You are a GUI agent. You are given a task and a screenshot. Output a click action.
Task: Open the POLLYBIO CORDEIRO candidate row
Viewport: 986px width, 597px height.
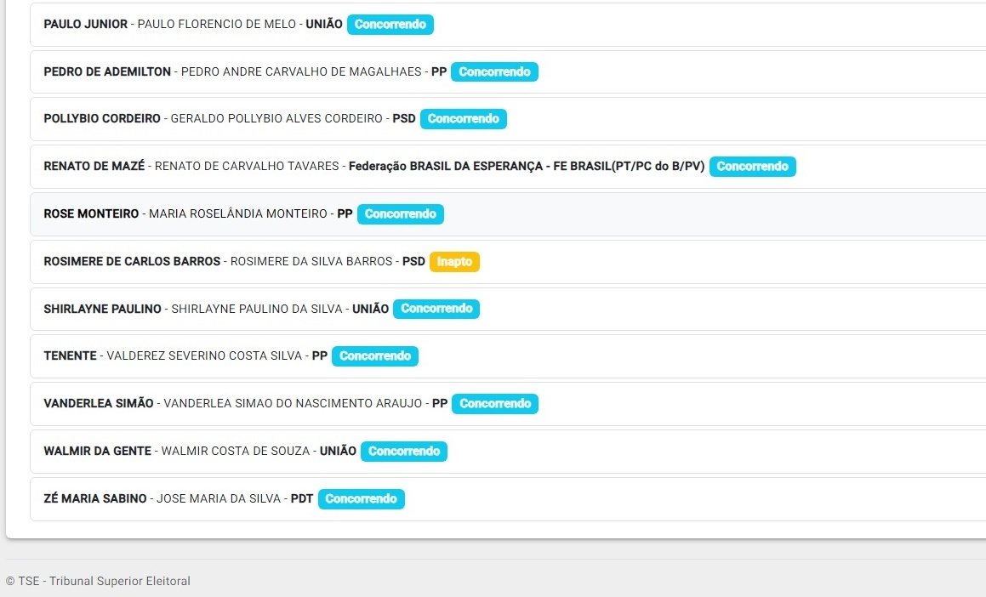[508, 119]
